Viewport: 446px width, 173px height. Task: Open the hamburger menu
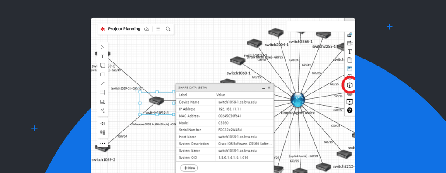tap(158, 29)
